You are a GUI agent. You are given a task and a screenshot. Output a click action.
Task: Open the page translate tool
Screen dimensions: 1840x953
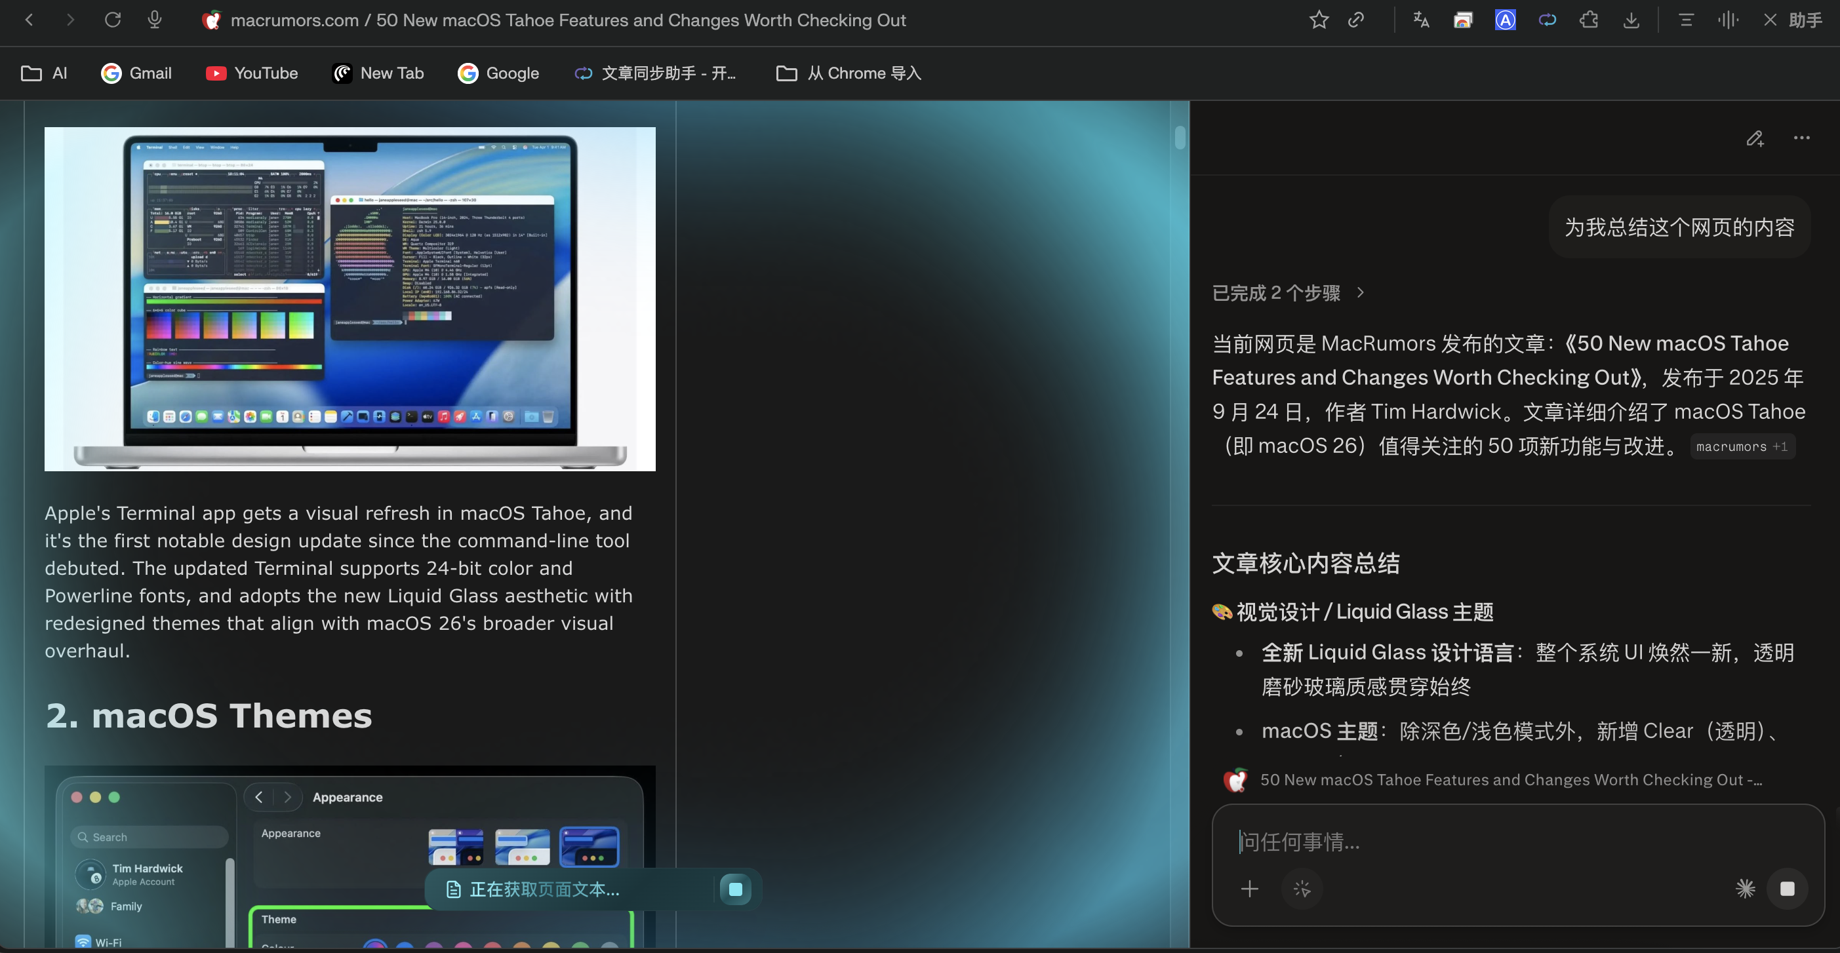tap(1421, 20)
